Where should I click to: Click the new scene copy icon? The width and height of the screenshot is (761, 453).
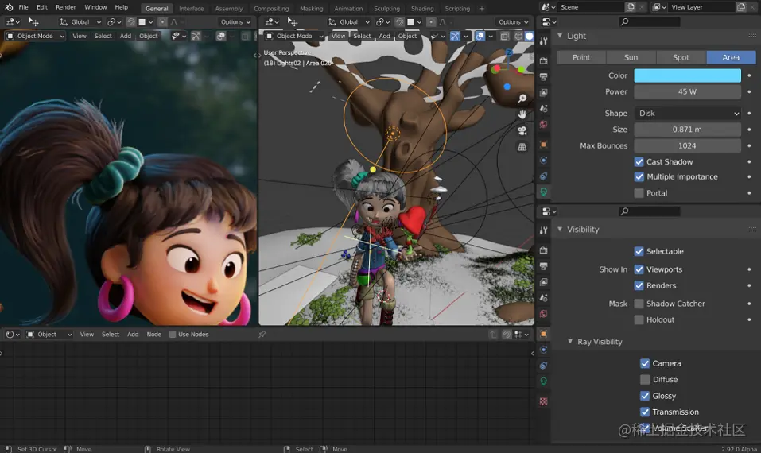pos(630,7)
